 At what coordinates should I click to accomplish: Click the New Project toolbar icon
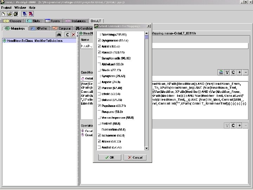tap(3, 14)
